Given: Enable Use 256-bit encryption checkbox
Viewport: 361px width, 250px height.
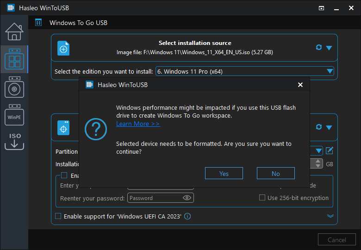Looking at the screenshot, I should (262, 198).
